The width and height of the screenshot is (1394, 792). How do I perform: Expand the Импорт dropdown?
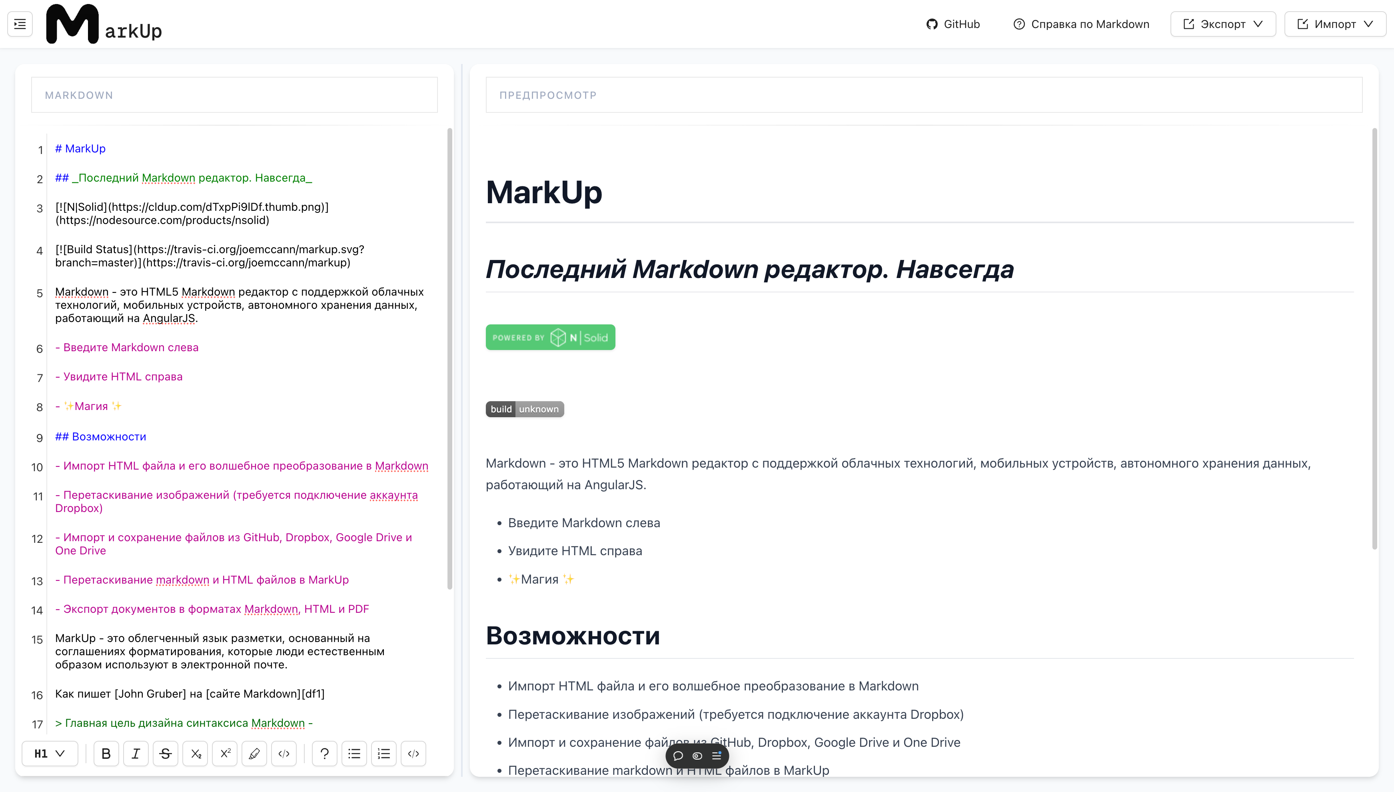(x=1335, y=23)
